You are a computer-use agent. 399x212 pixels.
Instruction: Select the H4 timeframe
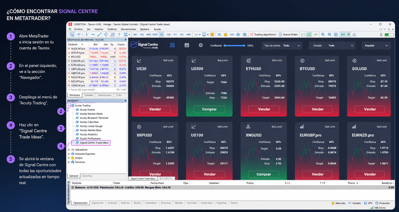pos(168,35)
